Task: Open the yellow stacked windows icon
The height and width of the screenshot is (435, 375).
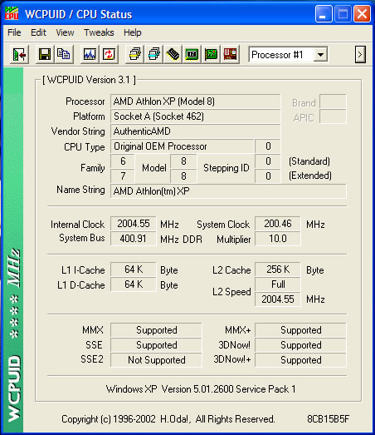Action: click(x=134, y=54)
